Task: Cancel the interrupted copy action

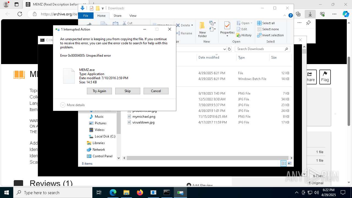Action: (156, 91)
